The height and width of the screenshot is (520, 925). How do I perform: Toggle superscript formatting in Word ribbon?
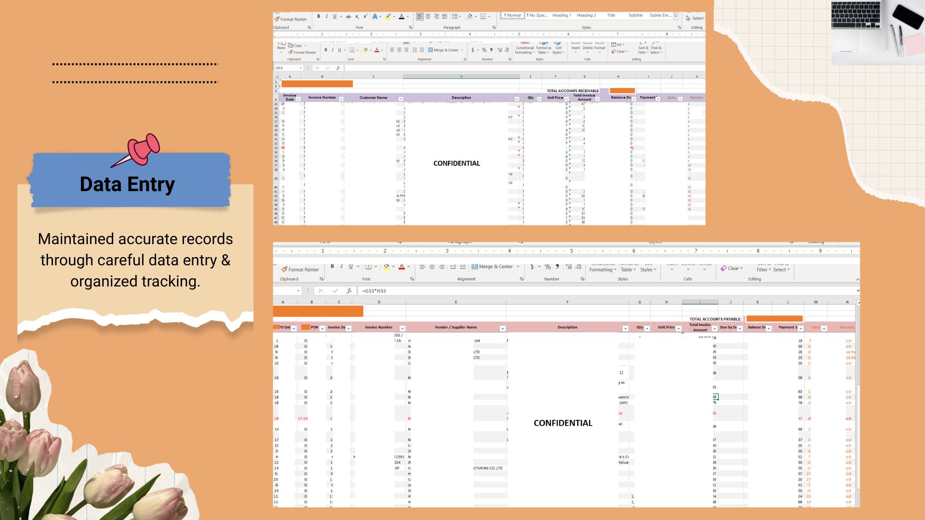(365, 16)
